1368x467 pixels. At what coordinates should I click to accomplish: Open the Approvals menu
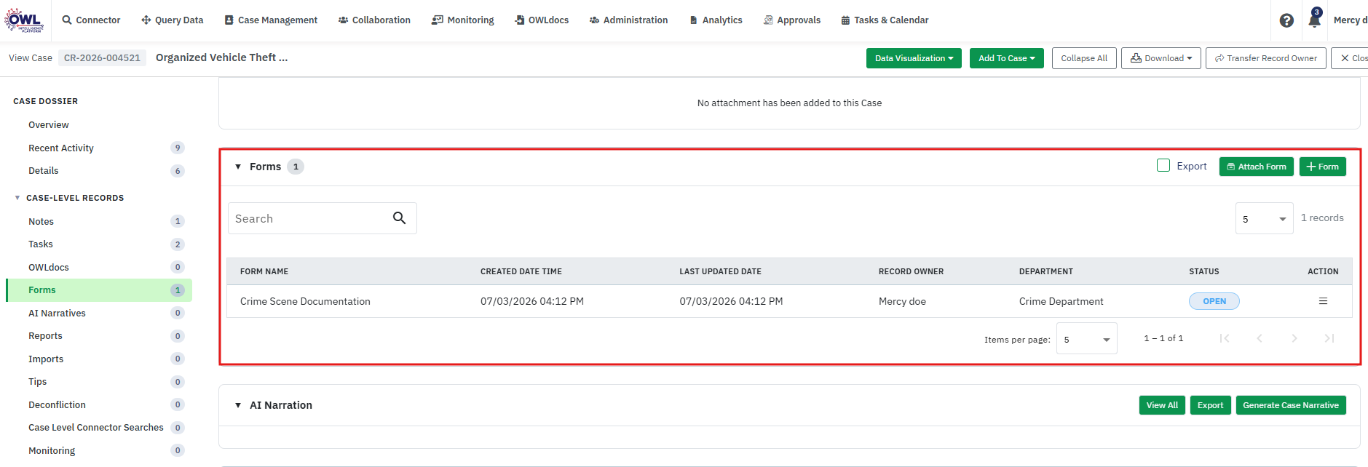[791, 20]
